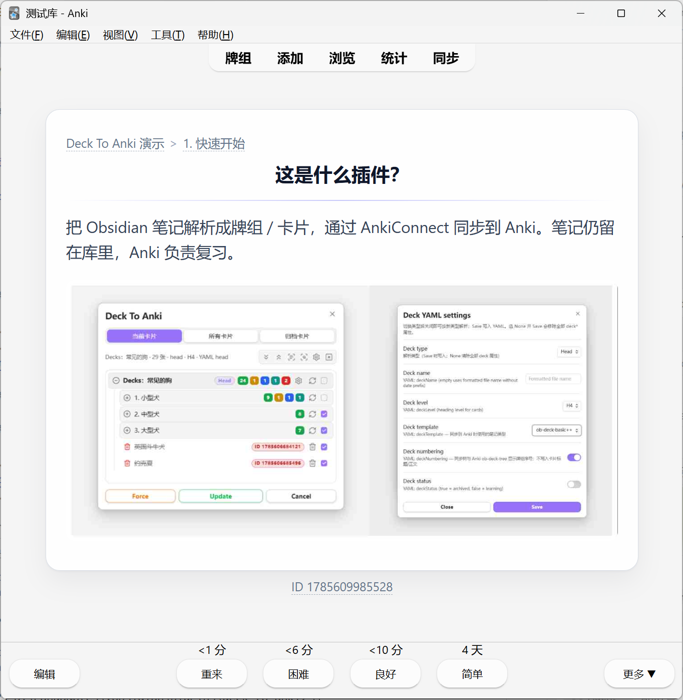Open the 浏览 card browser
The height and width of the screenshot is (700, 683).
click(x=342, y=58)
